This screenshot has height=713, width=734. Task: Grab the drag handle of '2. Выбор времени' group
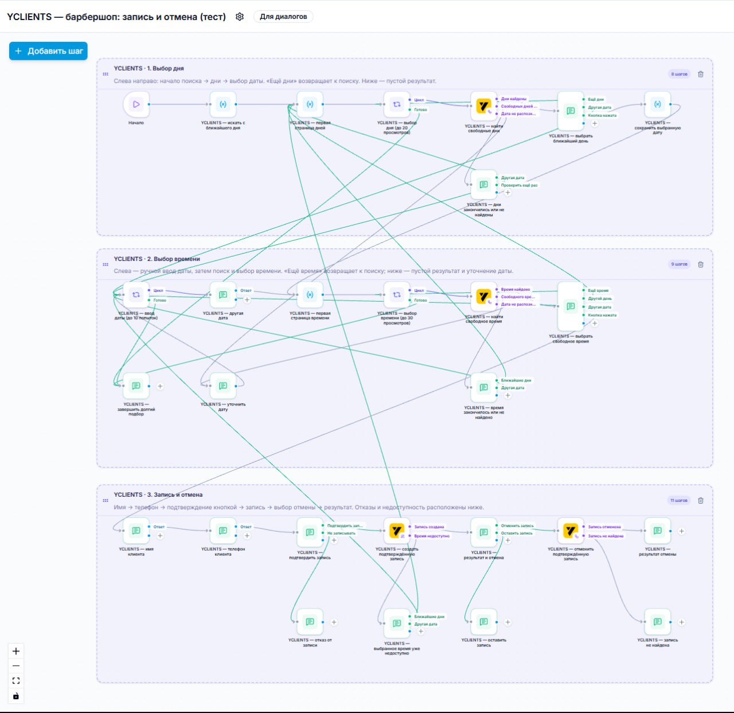(x=106, y=264)
